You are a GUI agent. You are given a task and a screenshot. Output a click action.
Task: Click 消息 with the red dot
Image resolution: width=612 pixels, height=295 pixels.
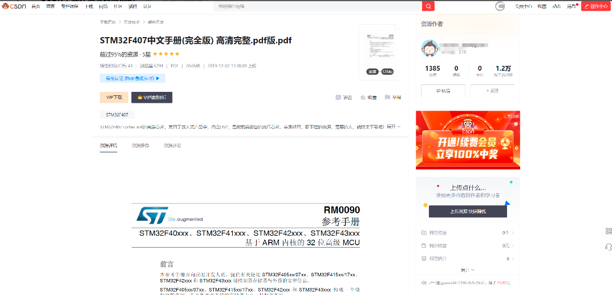(x=572, y=6)
